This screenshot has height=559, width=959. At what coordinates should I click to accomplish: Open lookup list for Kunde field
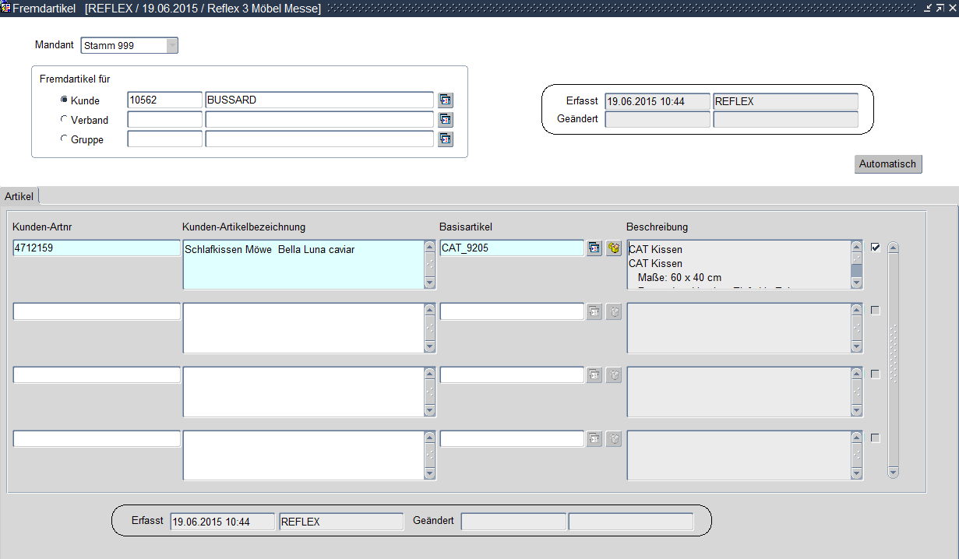click(x=446, y=100)
